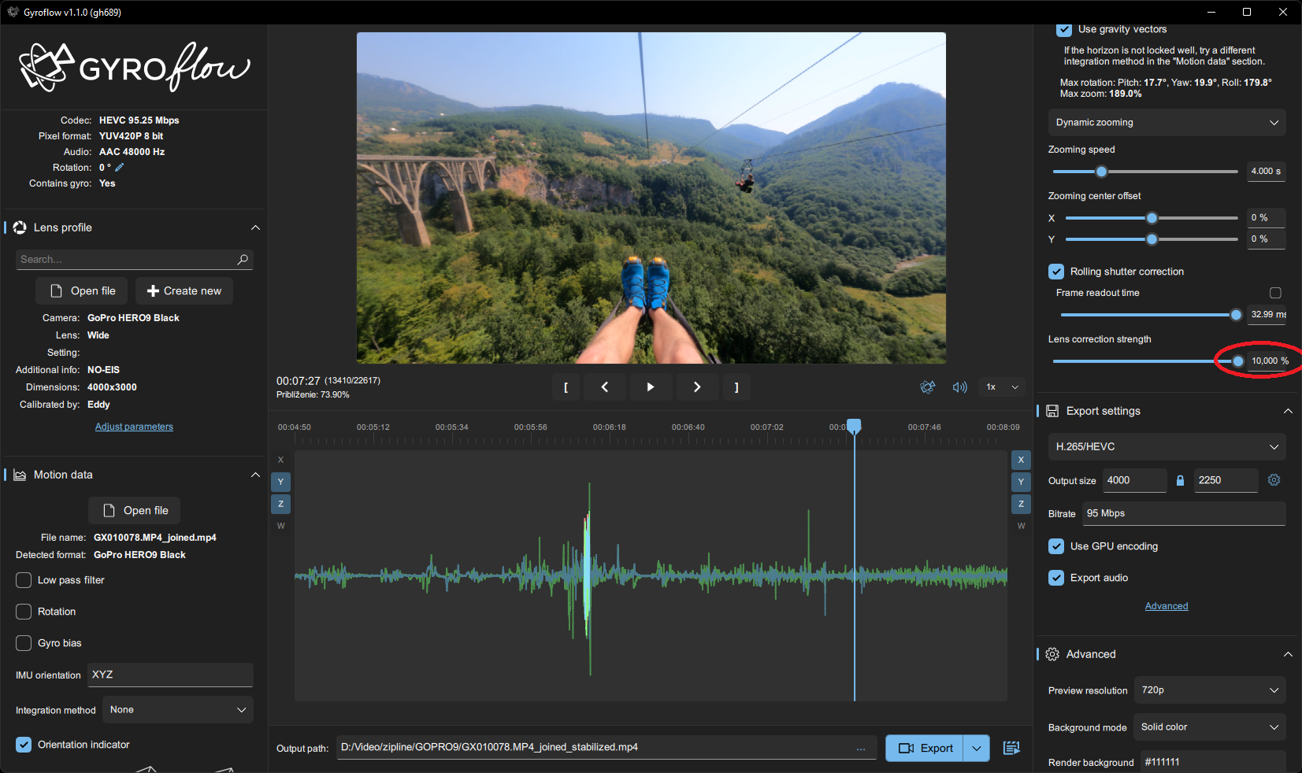Open the Dynamic zooming dropdown
Viewport: 1302px width, 773px height.
[1166, 122]
